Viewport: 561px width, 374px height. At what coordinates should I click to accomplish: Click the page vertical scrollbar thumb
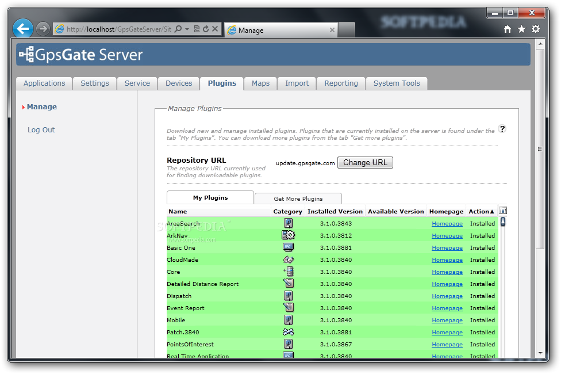click(x=540, y=149)
